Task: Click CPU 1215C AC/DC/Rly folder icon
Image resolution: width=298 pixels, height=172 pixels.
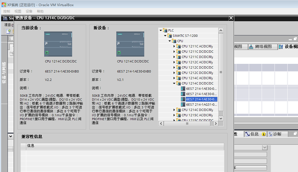Action: 178,115
